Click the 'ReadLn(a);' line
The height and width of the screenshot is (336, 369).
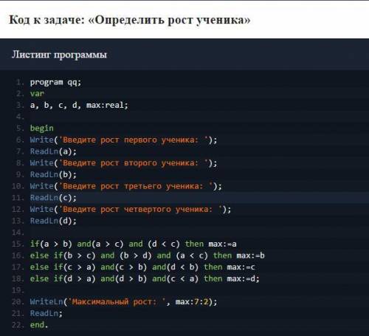pyautogui.click(x=53, y=151)
